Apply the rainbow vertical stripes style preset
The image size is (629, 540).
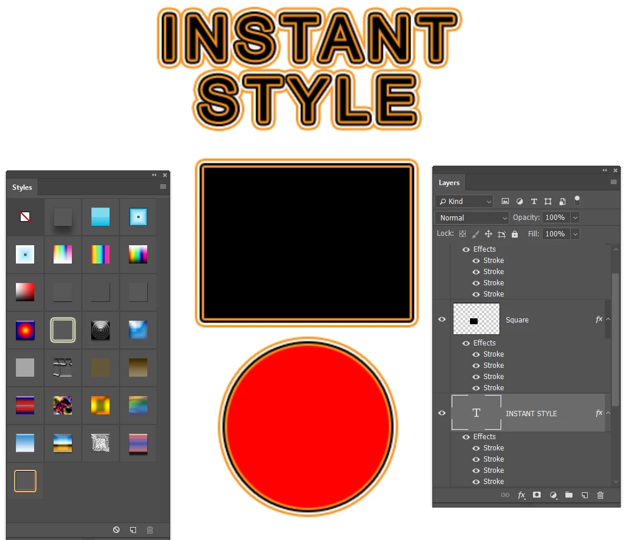coord(100,255)
